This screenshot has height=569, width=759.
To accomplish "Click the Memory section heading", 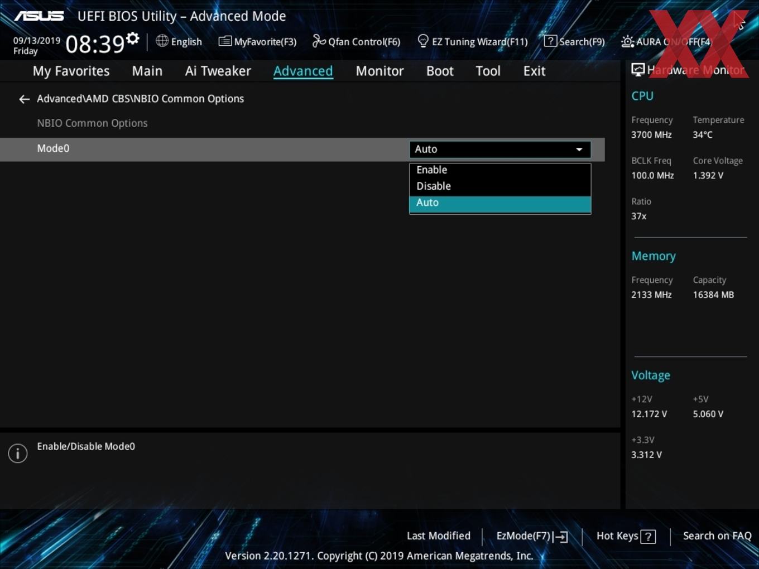I will tap(654, 256).
